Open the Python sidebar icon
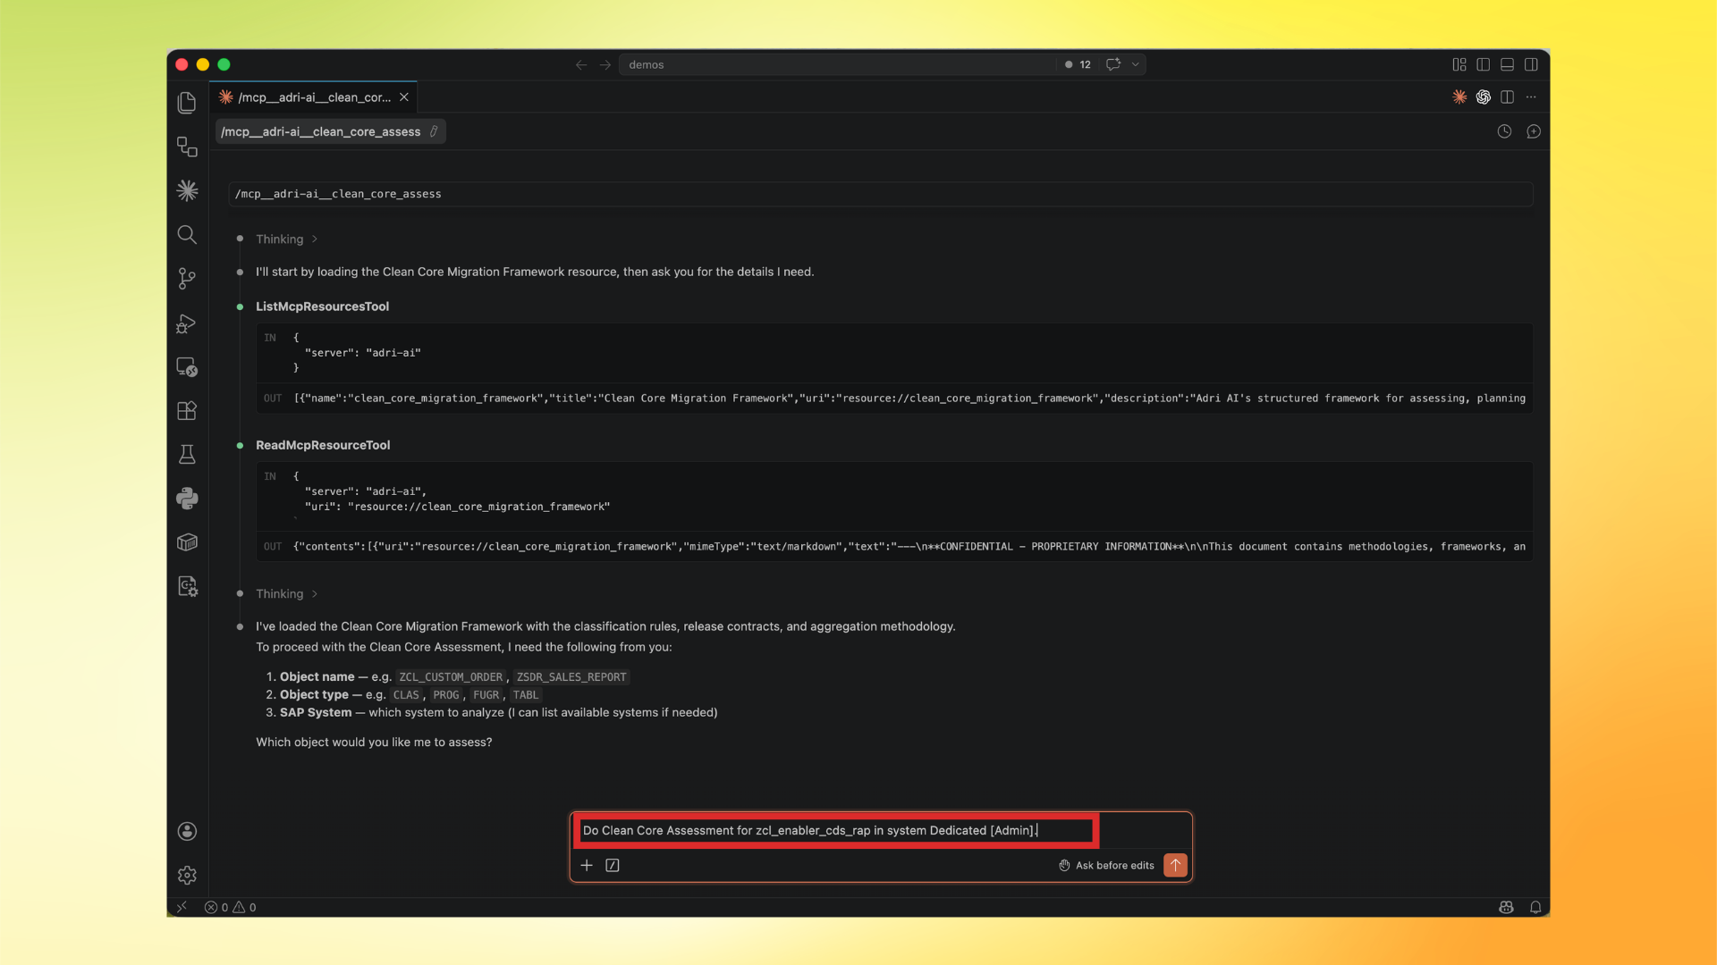 tap(187, 499)
